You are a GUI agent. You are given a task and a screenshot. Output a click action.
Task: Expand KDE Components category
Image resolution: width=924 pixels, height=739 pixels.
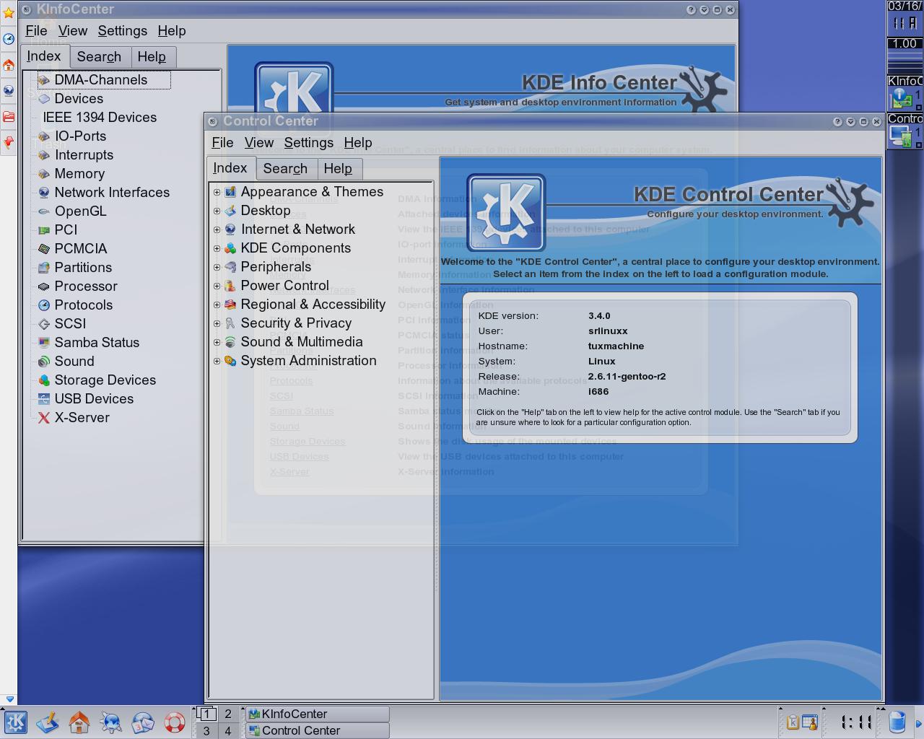pos(217,248)
